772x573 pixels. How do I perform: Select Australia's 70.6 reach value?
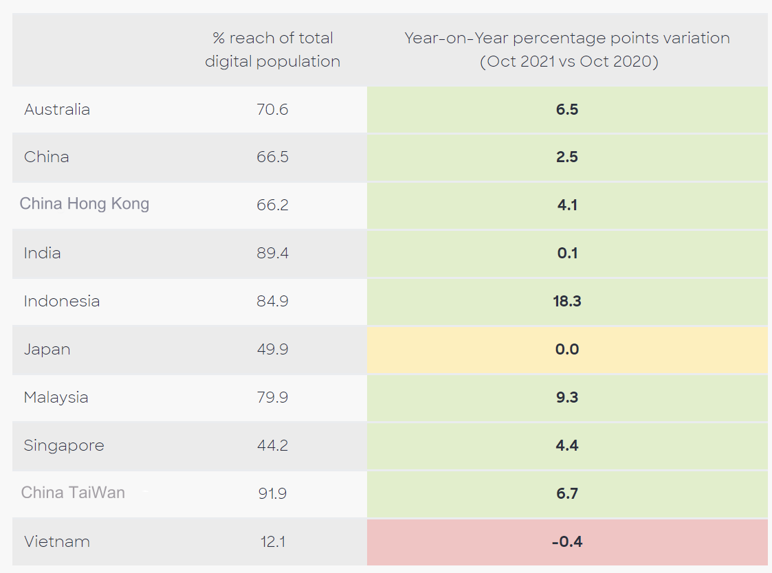273,109
